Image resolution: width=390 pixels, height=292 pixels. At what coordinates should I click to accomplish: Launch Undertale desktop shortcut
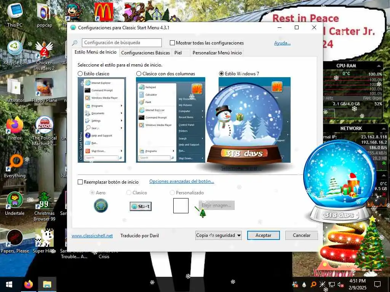click(x=15, y=203)
